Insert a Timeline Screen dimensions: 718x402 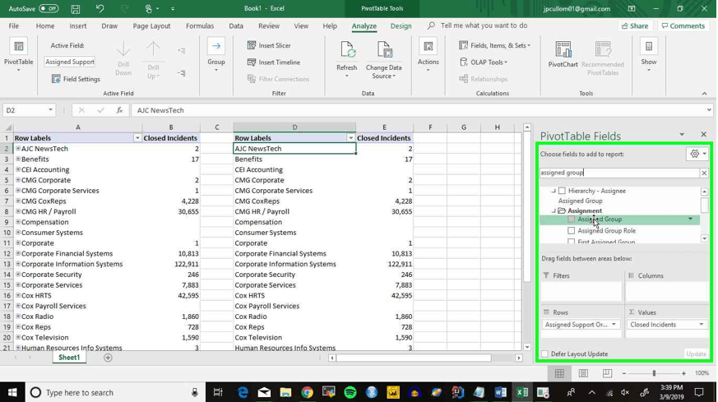click(x=274, y=62)
